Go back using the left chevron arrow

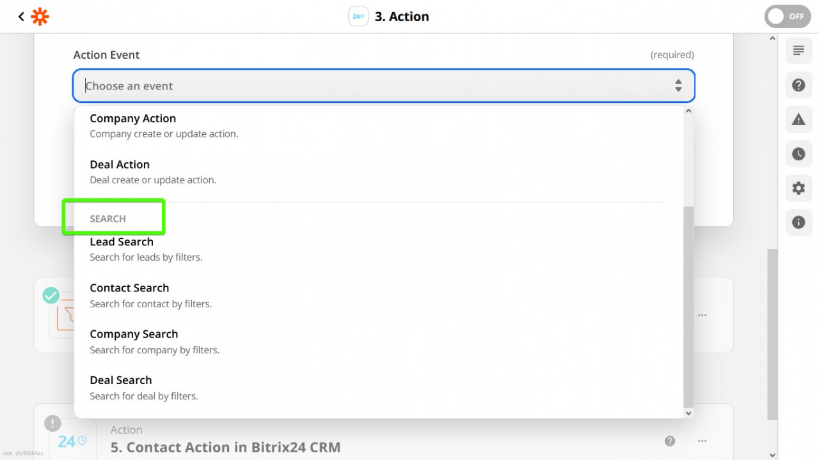click(x=21, y=17)
